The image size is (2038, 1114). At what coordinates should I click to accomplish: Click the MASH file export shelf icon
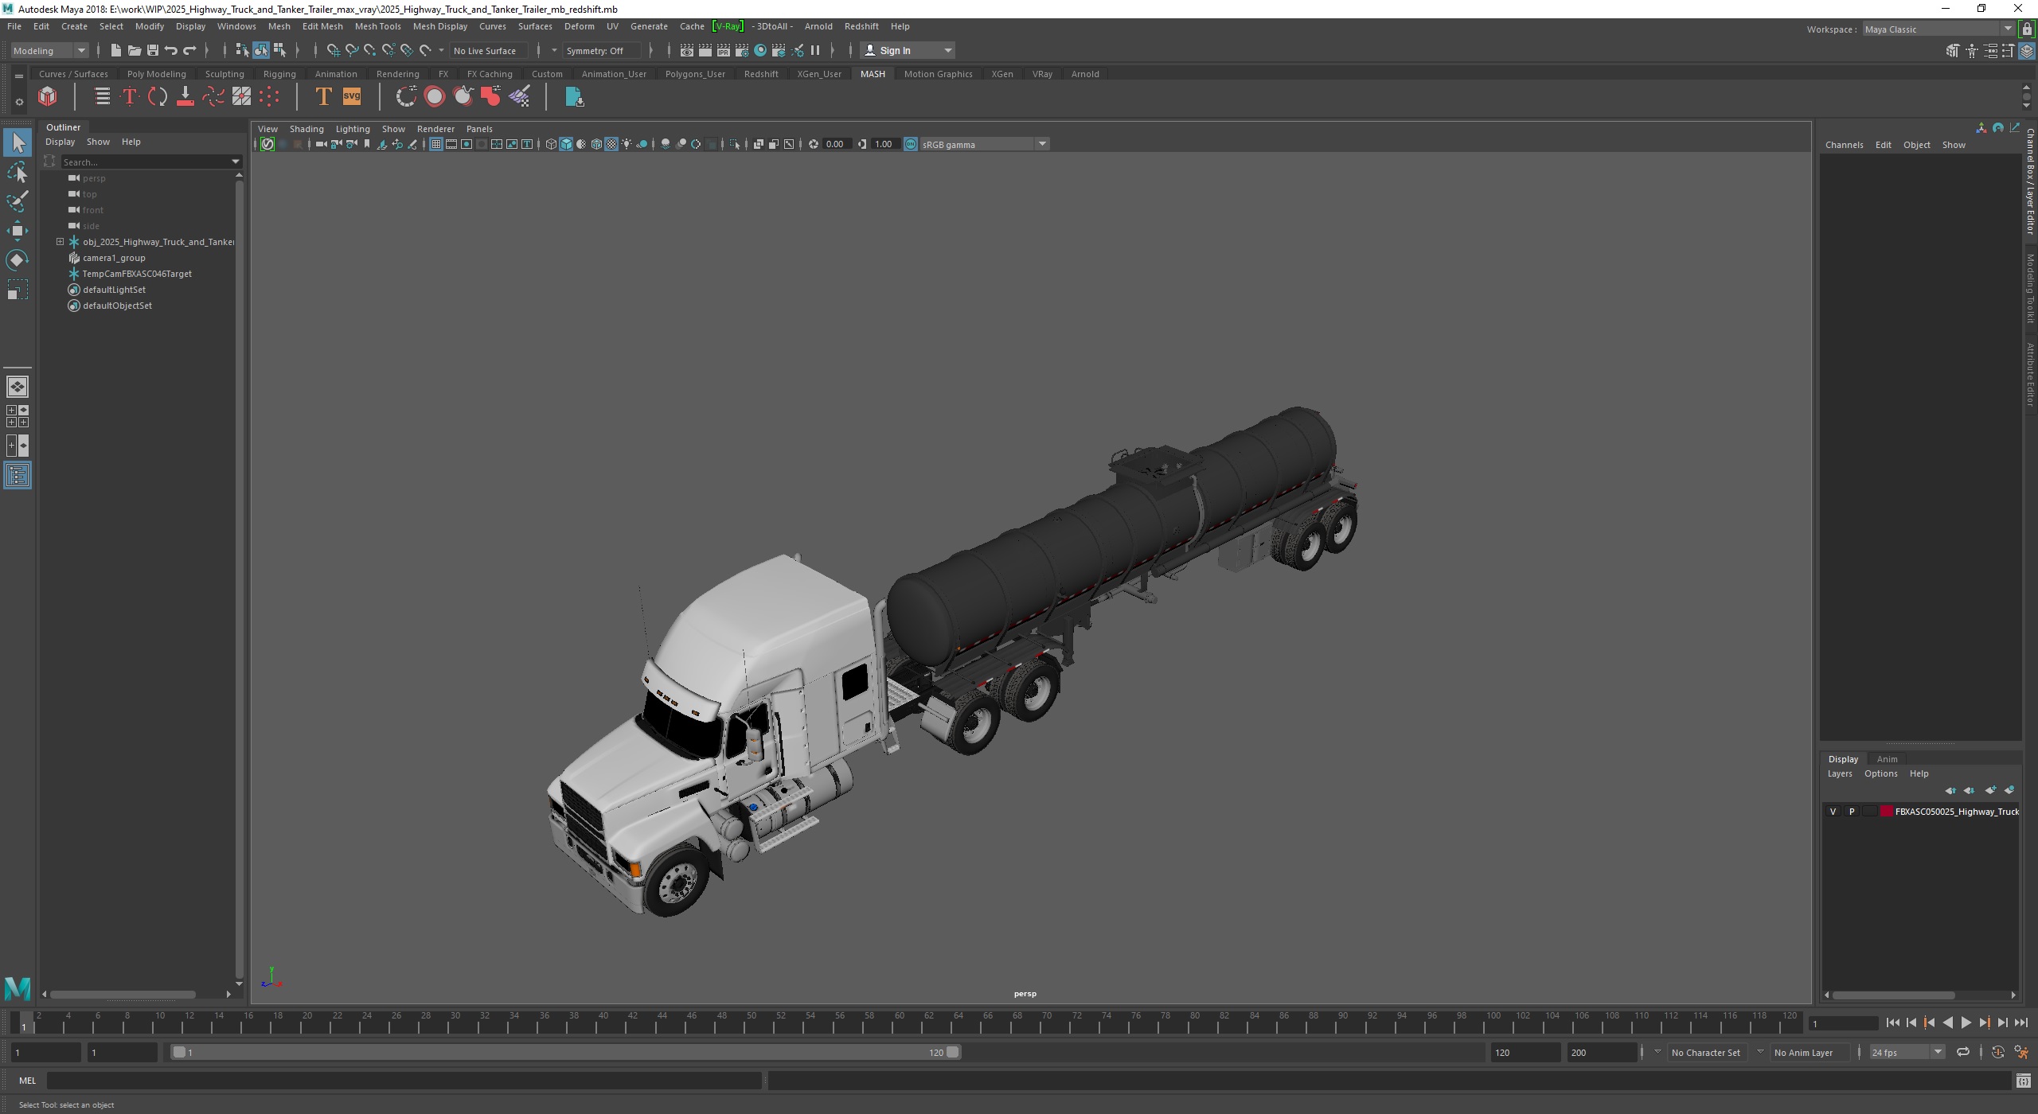[x=574, y=97]
